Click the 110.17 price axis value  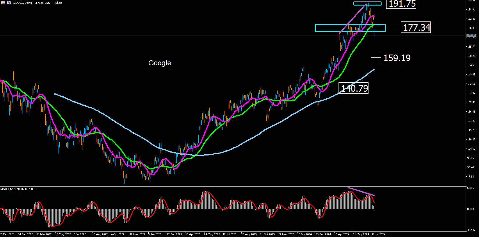pos(471,140)
